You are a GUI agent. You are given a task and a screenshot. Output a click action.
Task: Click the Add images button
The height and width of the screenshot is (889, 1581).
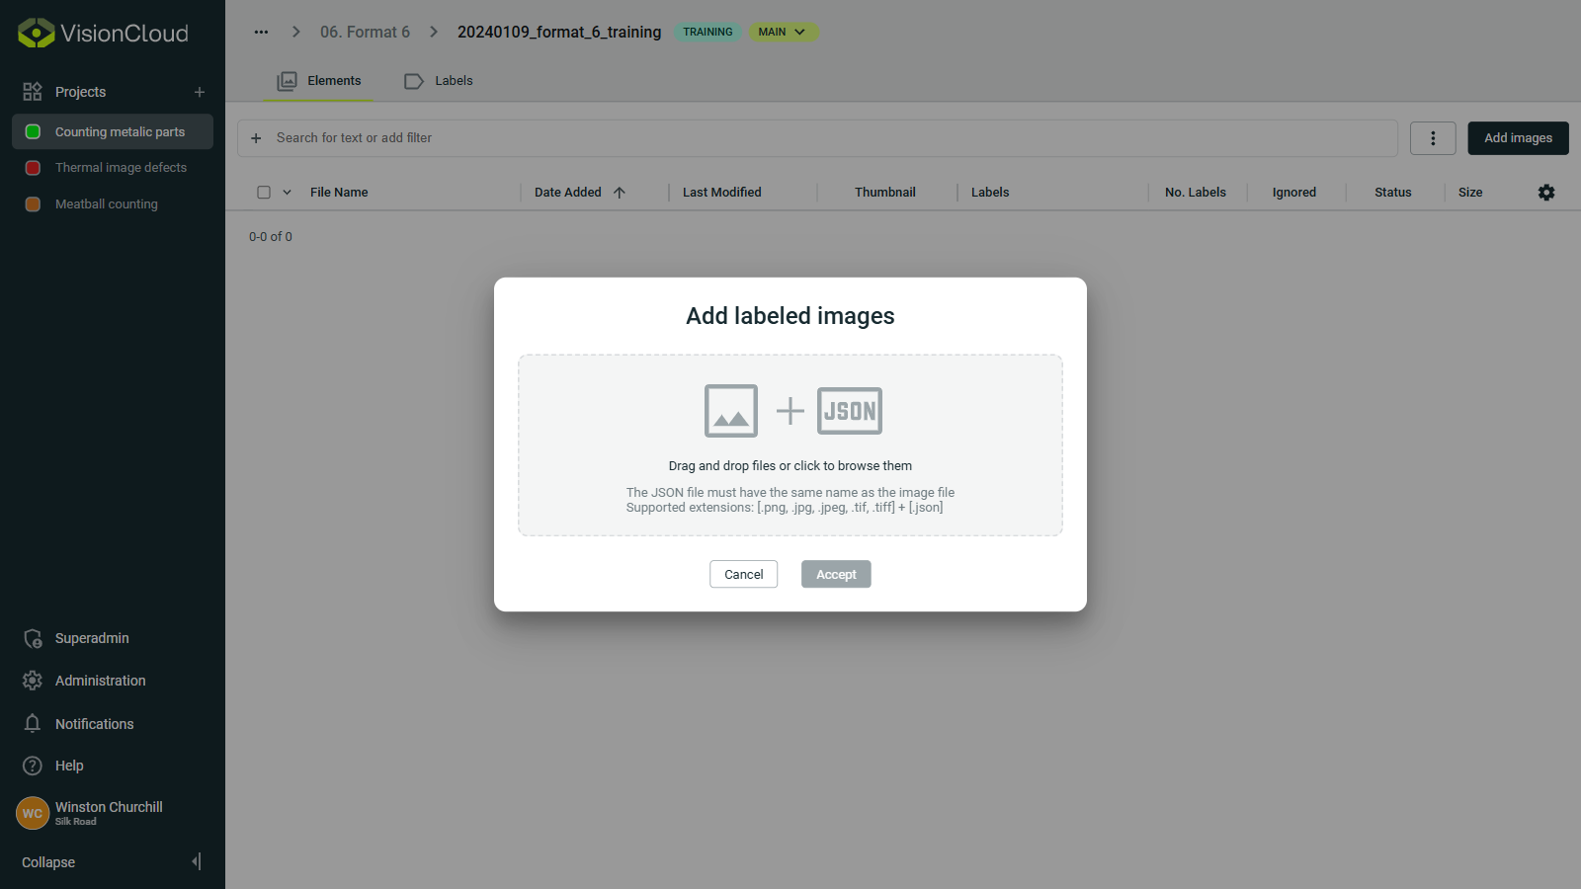[x=1517, y=138]
